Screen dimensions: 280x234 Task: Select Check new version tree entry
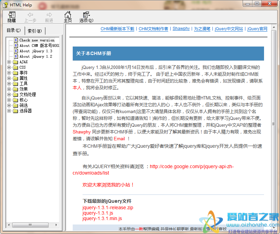tap(37, 40)
